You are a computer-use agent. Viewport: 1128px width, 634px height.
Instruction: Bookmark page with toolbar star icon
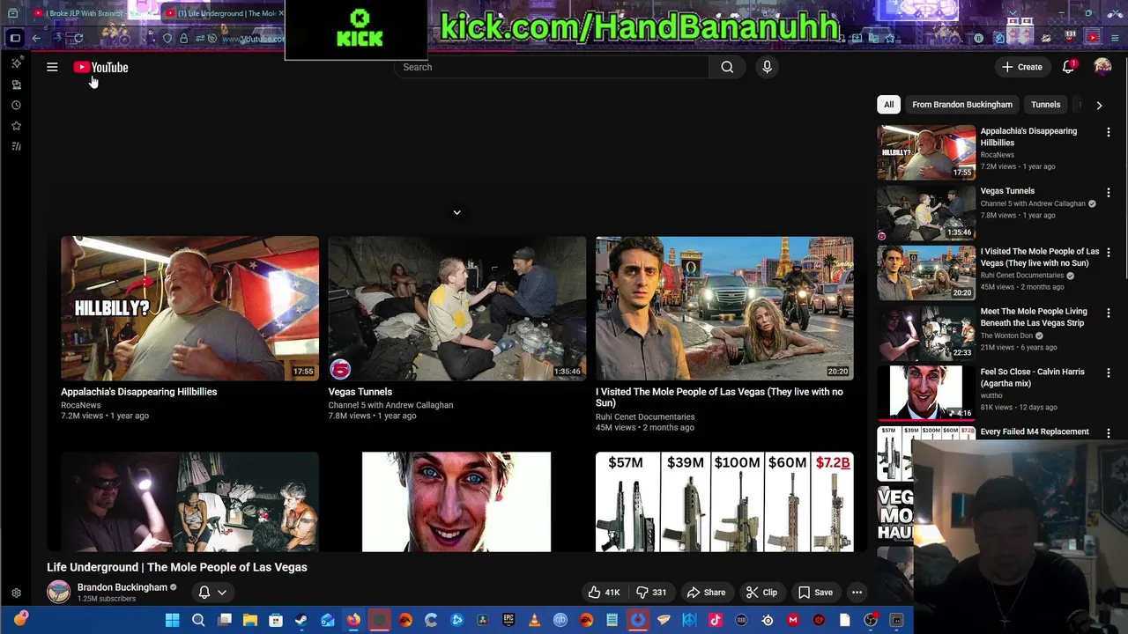click(891, 38)
